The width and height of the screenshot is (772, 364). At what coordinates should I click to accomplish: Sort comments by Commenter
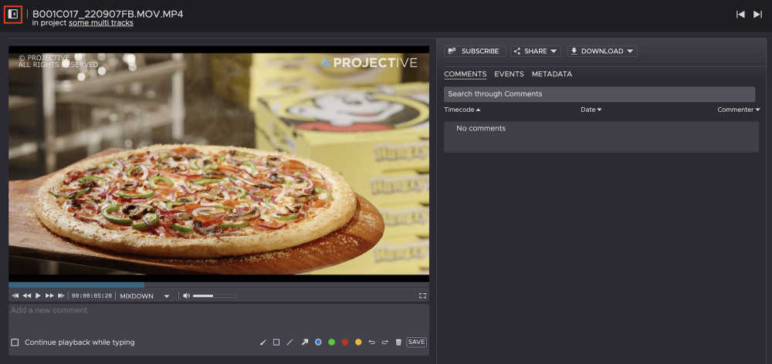pos(739,110)
